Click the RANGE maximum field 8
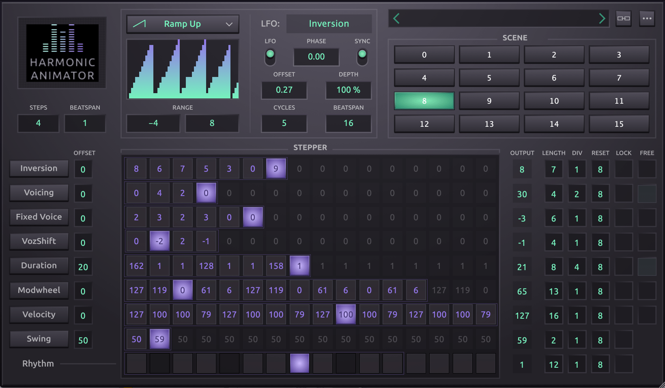 [212, 123]
